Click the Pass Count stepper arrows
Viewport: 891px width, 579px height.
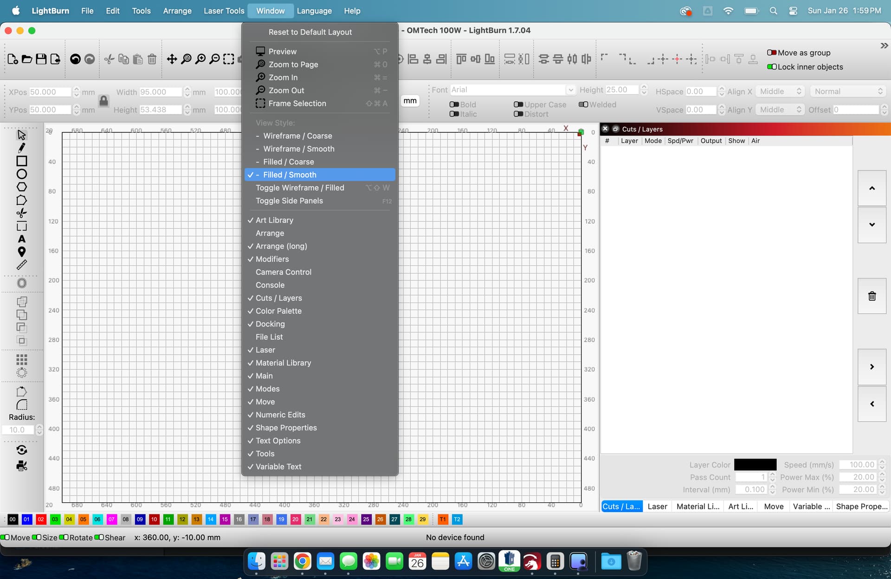pyautogui.click(x=772, y=477)
